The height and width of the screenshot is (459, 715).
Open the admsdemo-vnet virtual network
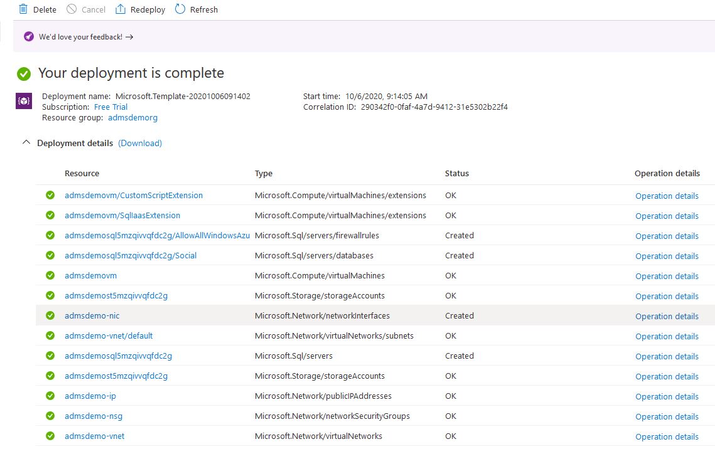point(94,436)
